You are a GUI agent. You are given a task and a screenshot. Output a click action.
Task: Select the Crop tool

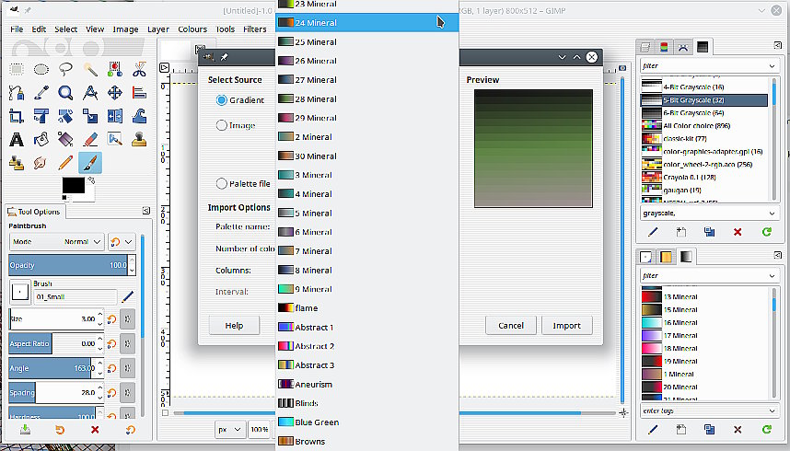point(17,116)
